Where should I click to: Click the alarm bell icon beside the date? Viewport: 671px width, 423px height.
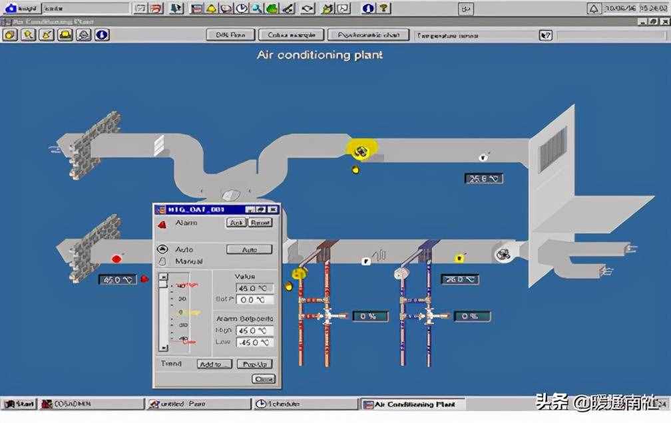[594, 9]
